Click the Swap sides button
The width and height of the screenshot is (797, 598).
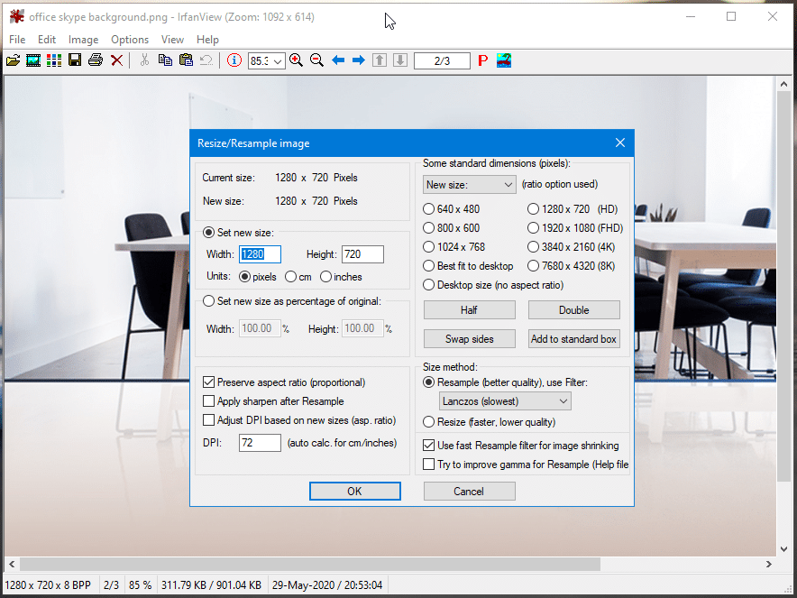469,339
